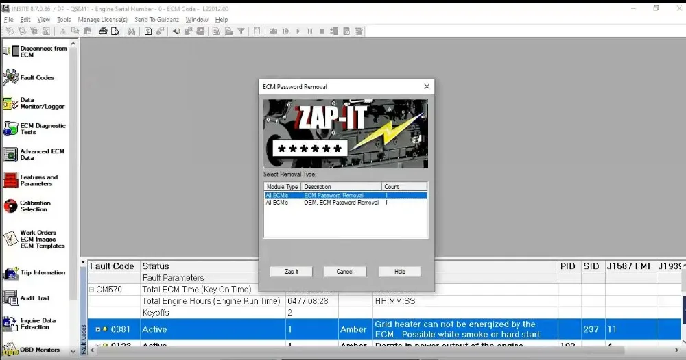Screen dimensions: 686x360
Task: Open the Window menu
Action: [x=197, y=20]
